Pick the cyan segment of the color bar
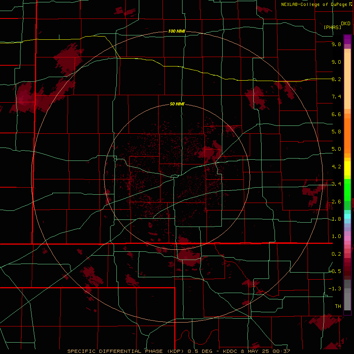This screenshot has width=354, height=354. coord(347,216)
